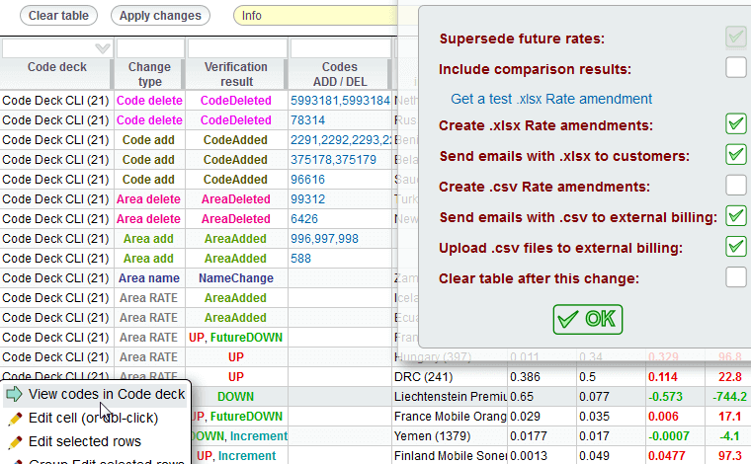Select the 0.0477 difference cell

click(x=674, y=456)
